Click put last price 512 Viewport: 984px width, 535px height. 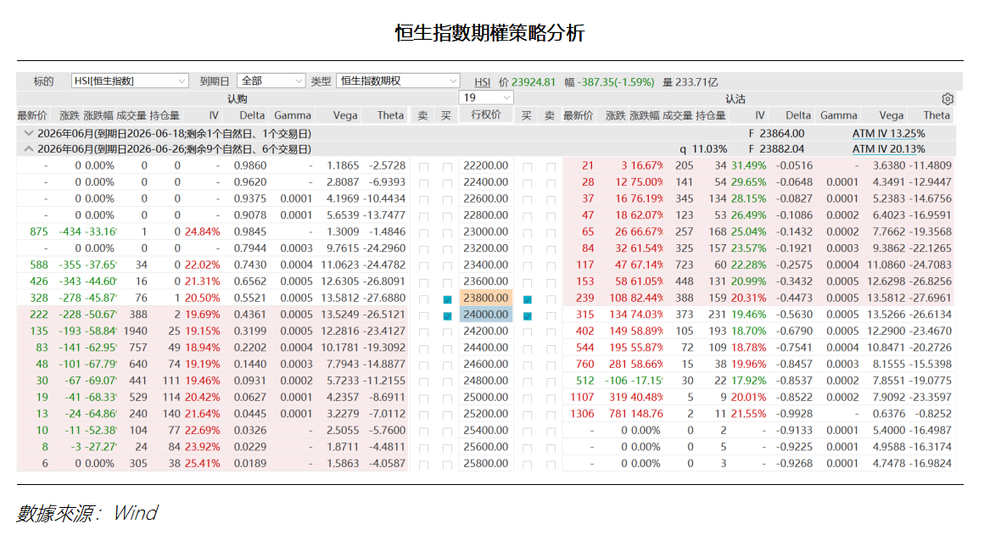584,381
